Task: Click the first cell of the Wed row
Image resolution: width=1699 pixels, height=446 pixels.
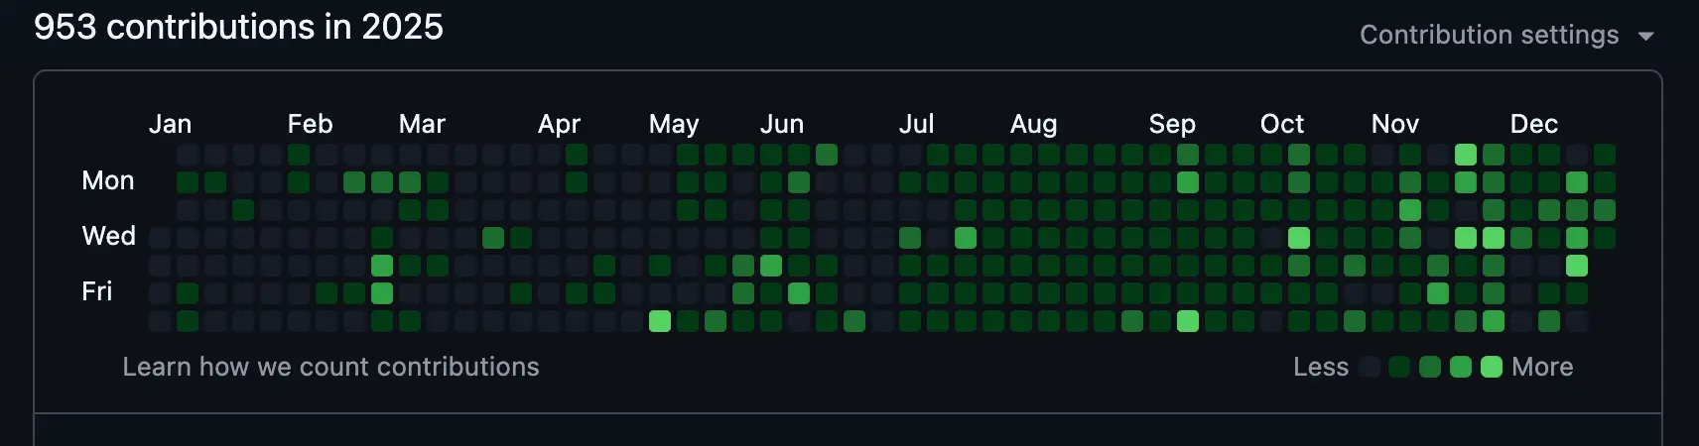Action: 160,238
